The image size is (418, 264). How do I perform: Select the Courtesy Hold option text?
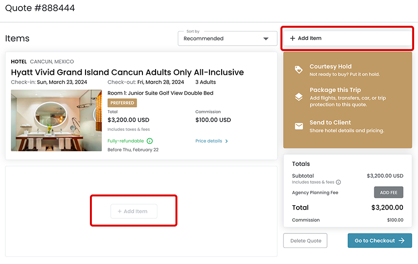pos(331,67)
